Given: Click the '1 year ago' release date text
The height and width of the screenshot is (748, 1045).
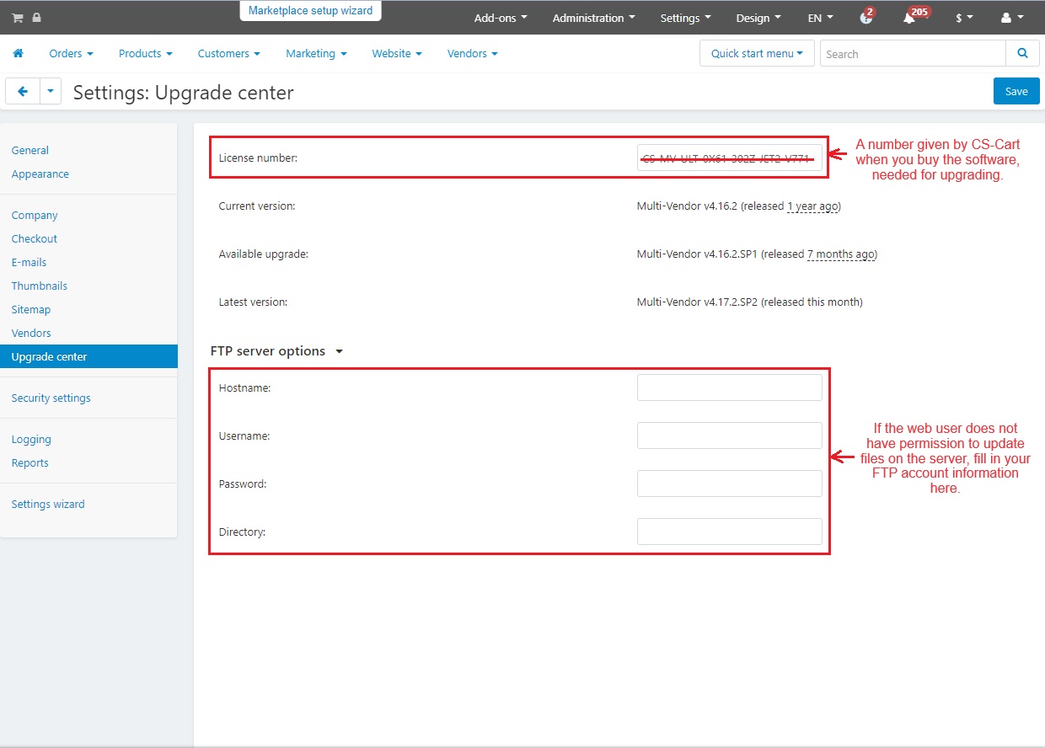Looking at the screenshot, I should tap(812, 206).
